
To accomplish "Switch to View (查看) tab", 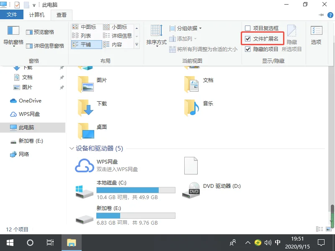I will click(62, 15).
